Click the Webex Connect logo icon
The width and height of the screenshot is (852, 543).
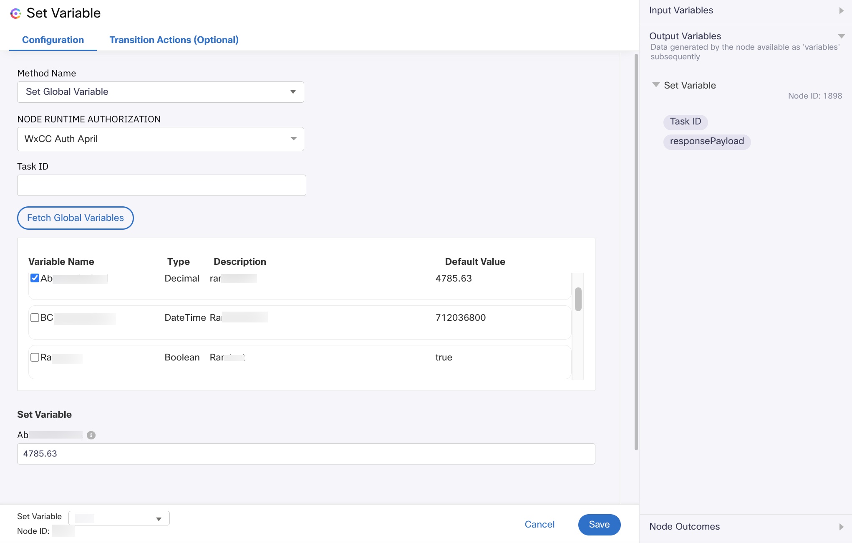15,13
